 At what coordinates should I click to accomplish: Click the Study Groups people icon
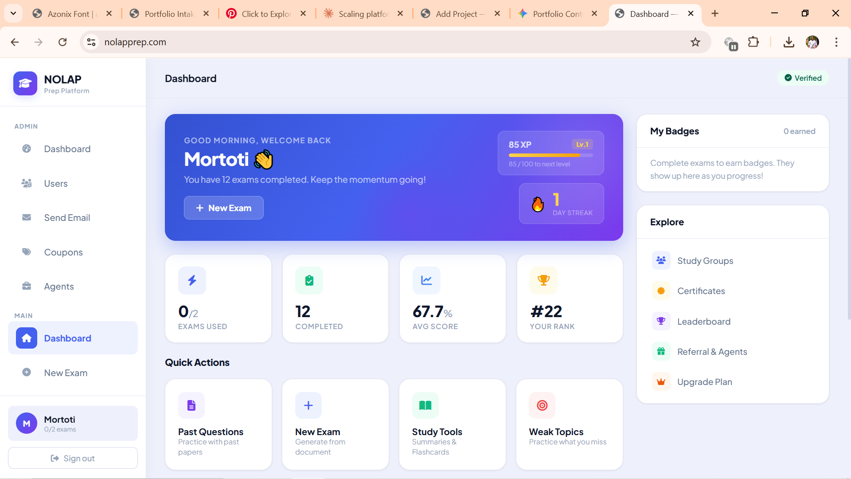click(x=661, y=260)
